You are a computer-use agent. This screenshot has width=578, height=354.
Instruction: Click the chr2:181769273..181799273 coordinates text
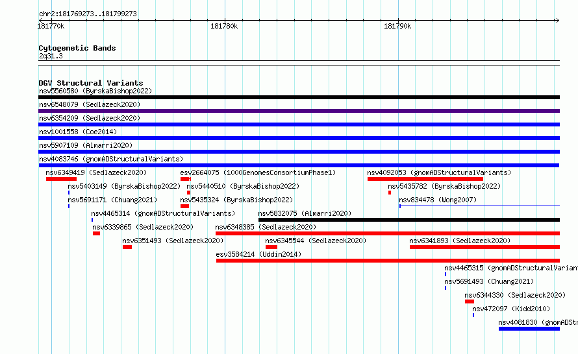[x=88, y=14]
